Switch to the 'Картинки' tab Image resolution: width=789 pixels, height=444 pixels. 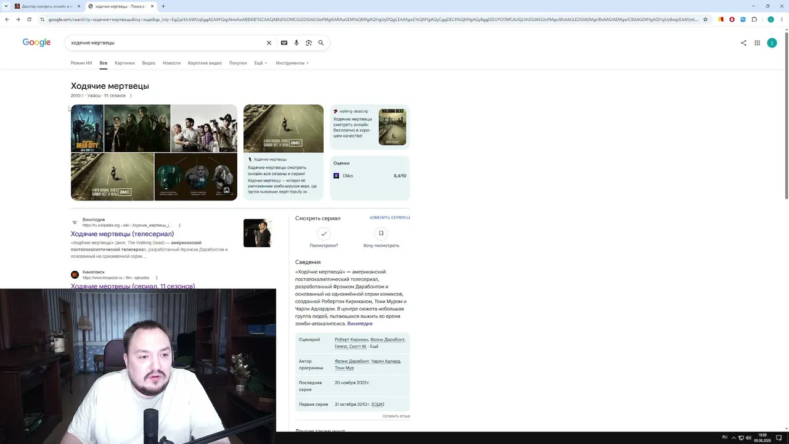tap(125, 63)
